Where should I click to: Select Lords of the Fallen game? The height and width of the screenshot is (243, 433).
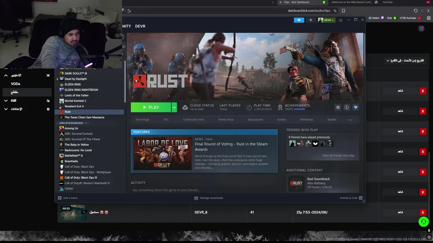coord(76,95)
